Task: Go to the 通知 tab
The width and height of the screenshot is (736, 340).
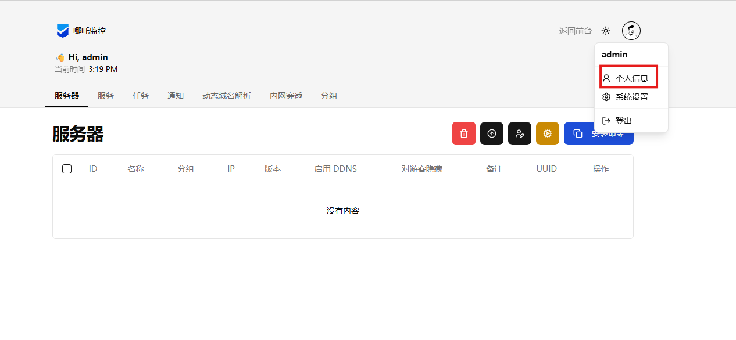Action: tap(176, 96)
